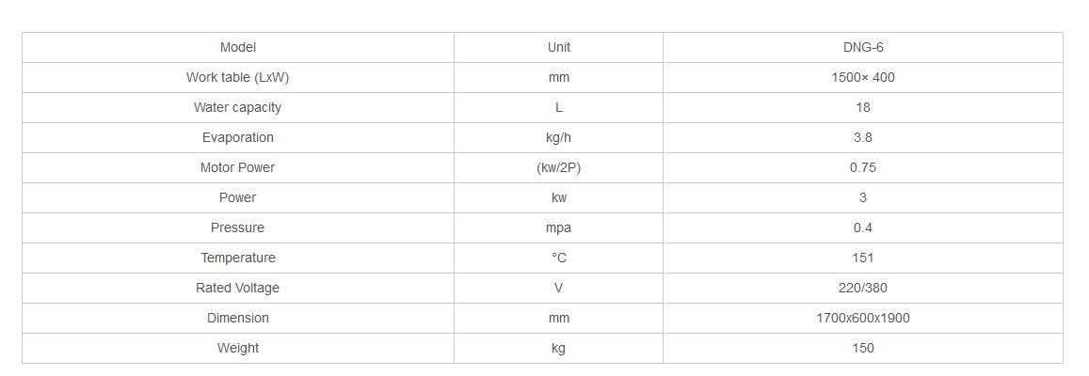Screen dimensions: 1089x376
Task: Click the Work table (LxW) label
Action: pos(238,78)
